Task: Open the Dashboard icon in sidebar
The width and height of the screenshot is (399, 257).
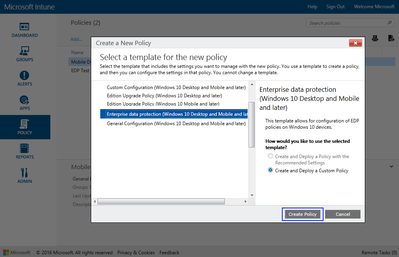Action: pos(25,27)
